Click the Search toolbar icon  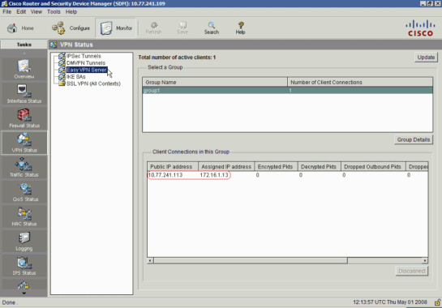[212, 28]
